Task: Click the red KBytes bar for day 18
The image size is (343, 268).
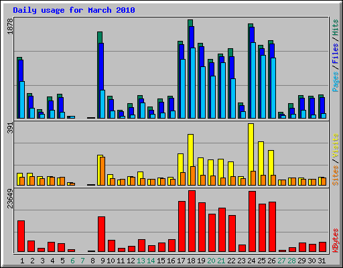Action: (192, 221)
